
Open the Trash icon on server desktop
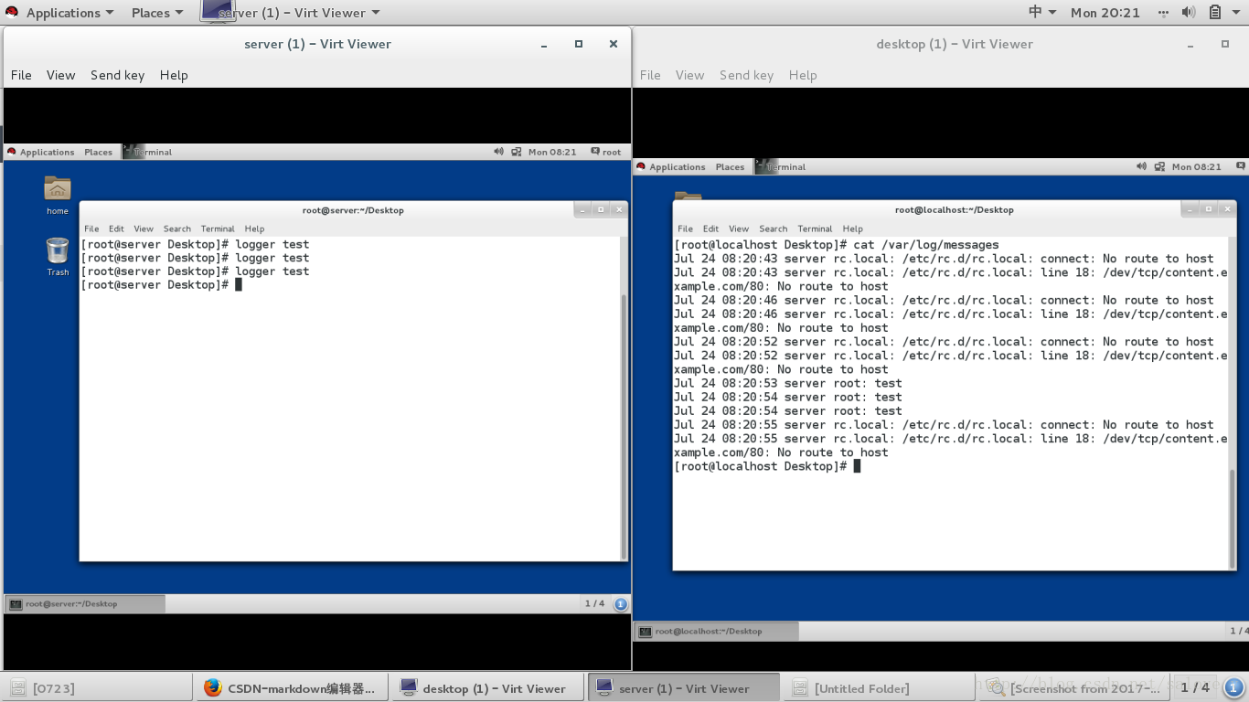pyautogui.click(x=58, y=256)
